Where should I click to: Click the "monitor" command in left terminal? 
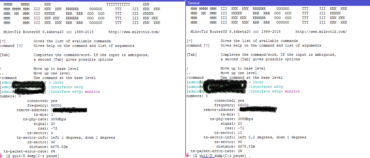pos(92,92)
